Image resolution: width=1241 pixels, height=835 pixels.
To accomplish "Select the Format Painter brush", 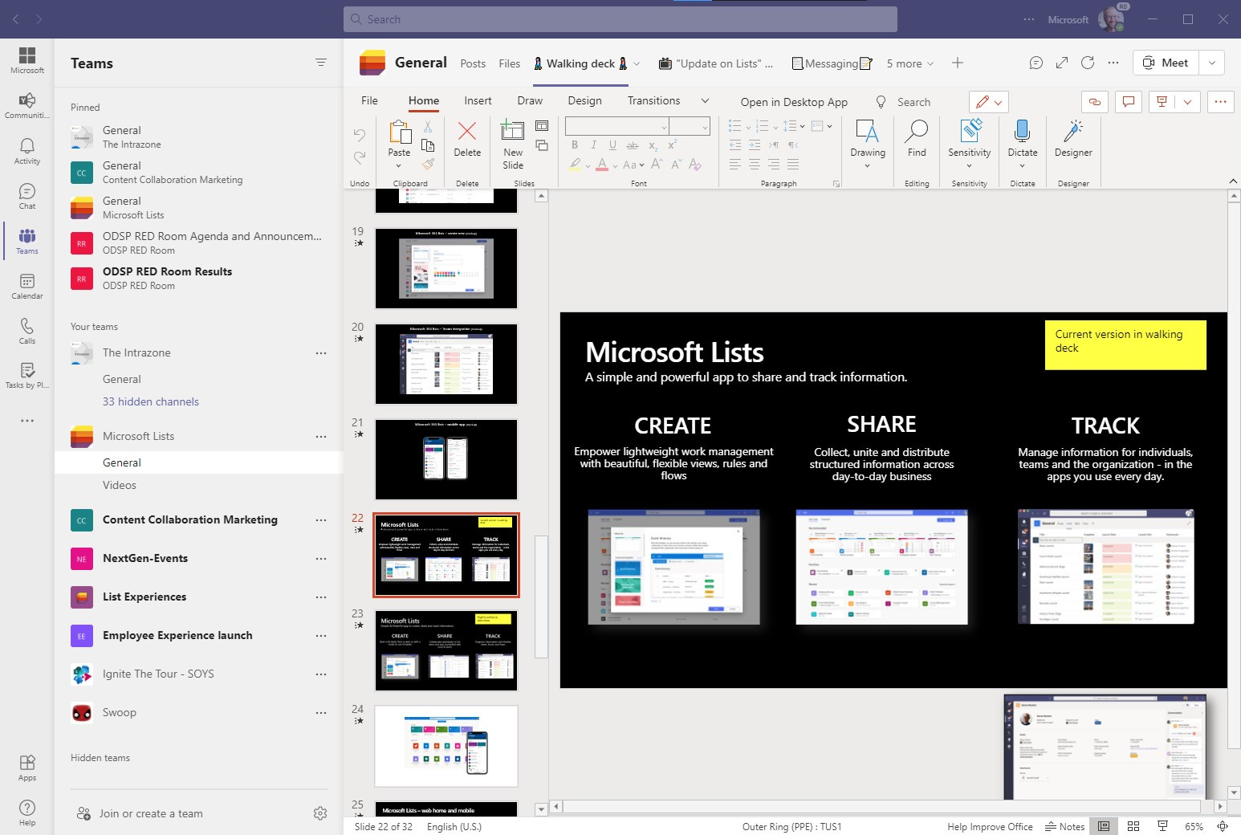I will (428, 164).
